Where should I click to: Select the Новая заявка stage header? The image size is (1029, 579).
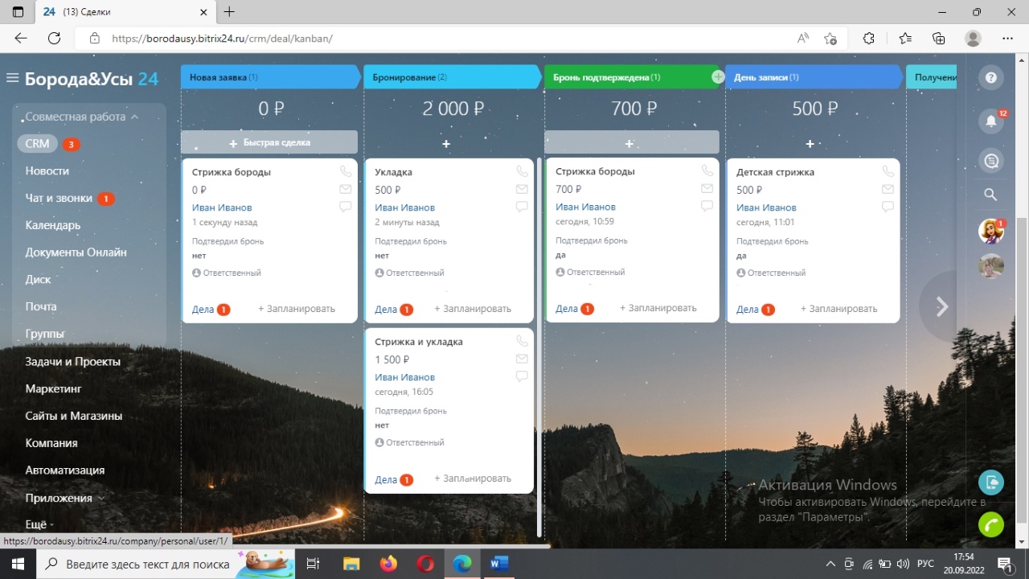coord(271,77)
